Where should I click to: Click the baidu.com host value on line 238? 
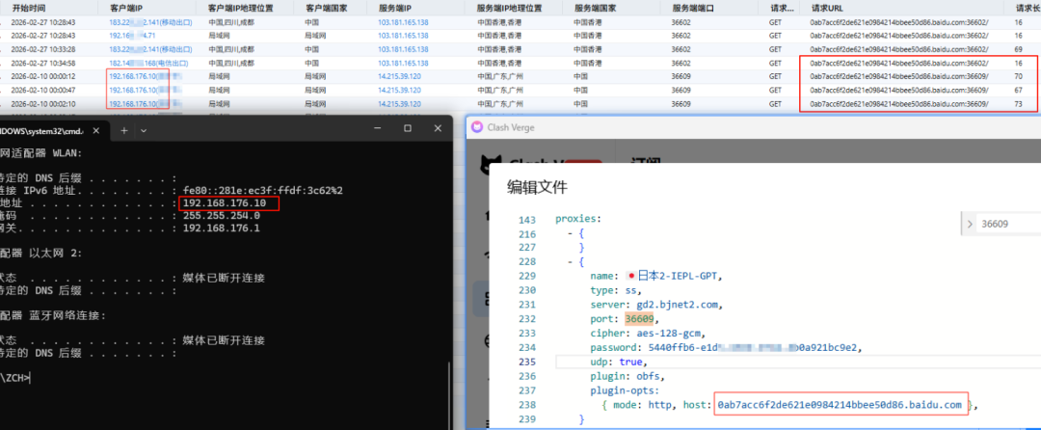[840, 405]
